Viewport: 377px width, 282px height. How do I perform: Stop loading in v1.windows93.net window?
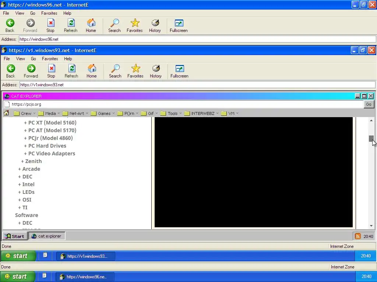51,71
